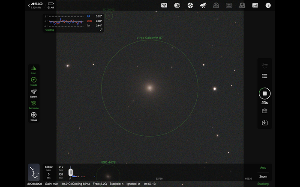Open the Live mode selector
The width and height of the screenshot is (300, 187).
pos(264,65)
